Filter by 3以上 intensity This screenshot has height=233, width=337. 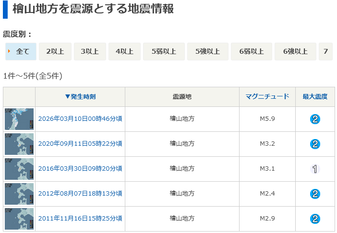coord(90,52)
